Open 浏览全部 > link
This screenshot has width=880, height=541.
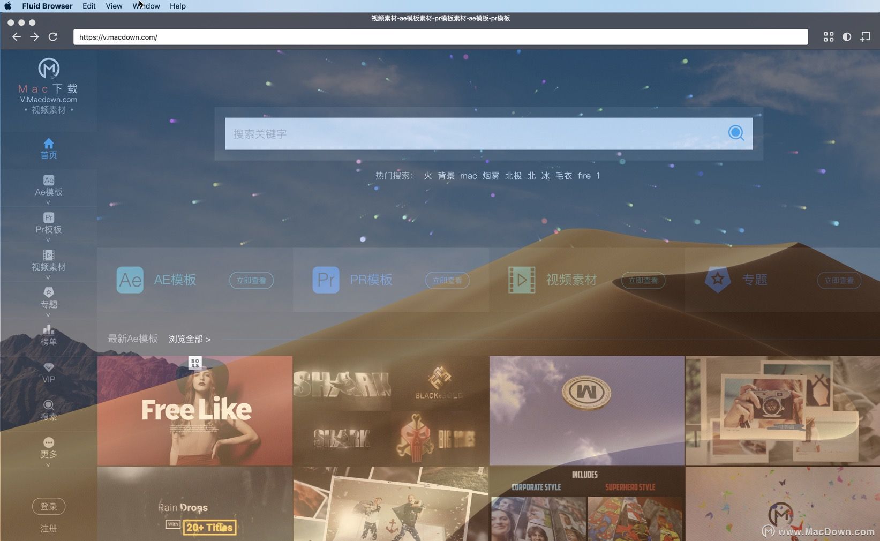pyautogui.click(x=190, y=339)
